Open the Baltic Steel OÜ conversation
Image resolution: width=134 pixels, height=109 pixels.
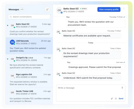pyautogui.click(x=29, y=29)
